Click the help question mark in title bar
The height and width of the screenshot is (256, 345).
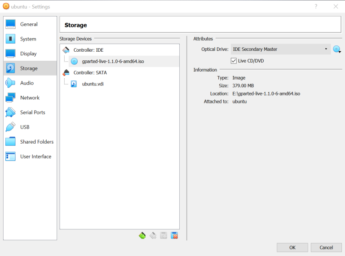coord(316,6)
